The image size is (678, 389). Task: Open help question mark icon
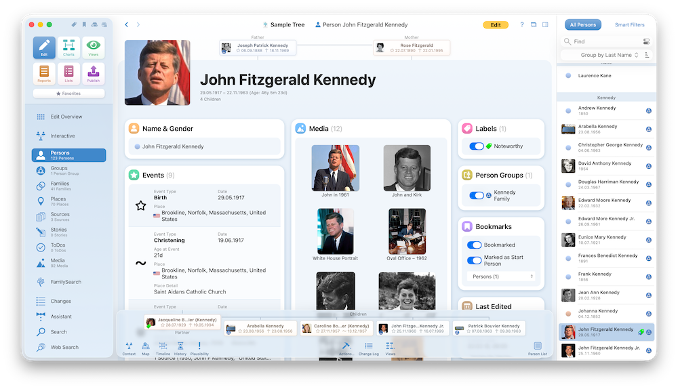coord(522,24)
